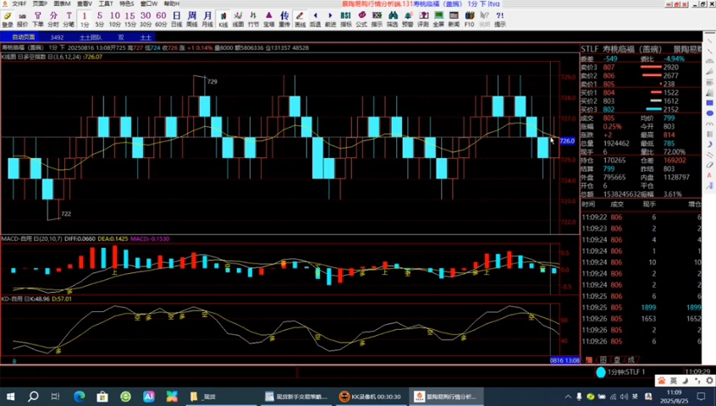Open the 帮助H menu
The image size is (716, 406).
(172, 3)
